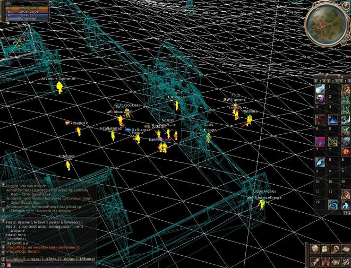Open character status from the face icon in menu

coord(315,249)
